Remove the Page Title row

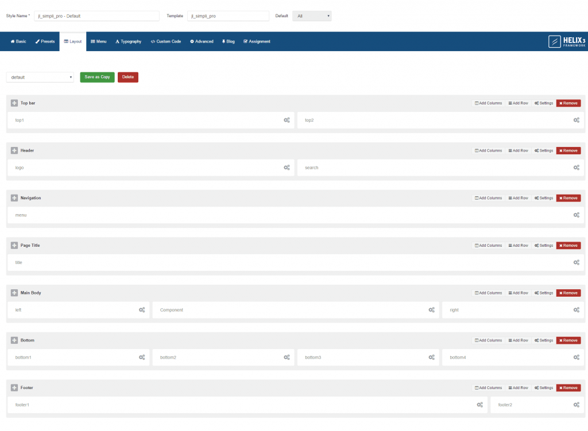(568, 245)
